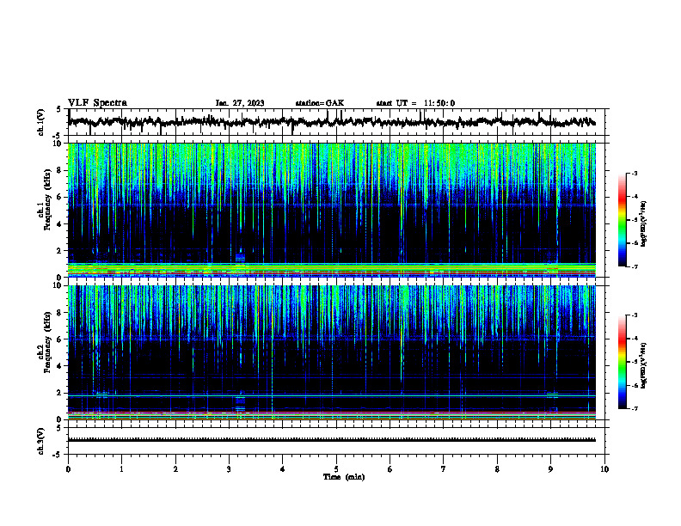Click the time axis tick label "3"

(229, 469)
